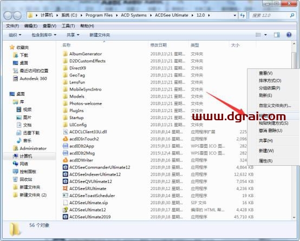
Task: Open address bar history dropdown arrow
Action: pyautogui.click(x=235, y=15)
